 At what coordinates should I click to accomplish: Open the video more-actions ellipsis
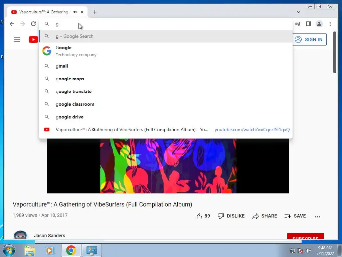pyautogui.click(x=317, y=217)
